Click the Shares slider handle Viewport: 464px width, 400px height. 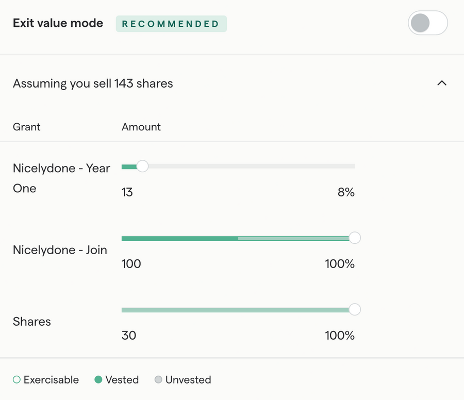[354, 309]
